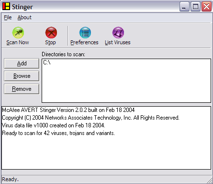
Task: Click the window resize grip in the status bar corner
Action: 210,180
